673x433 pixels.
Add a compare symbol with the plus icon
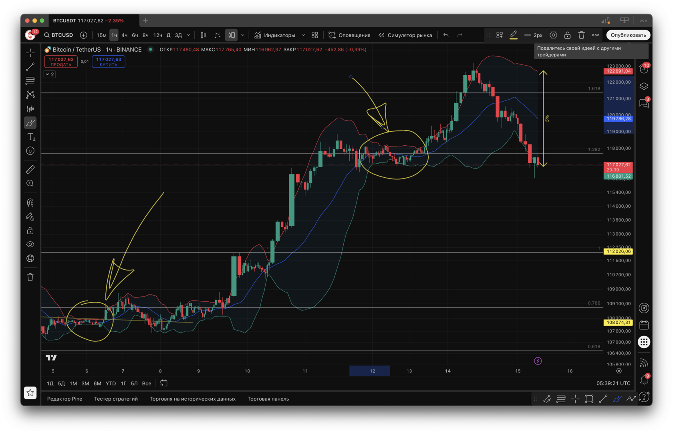83,35
